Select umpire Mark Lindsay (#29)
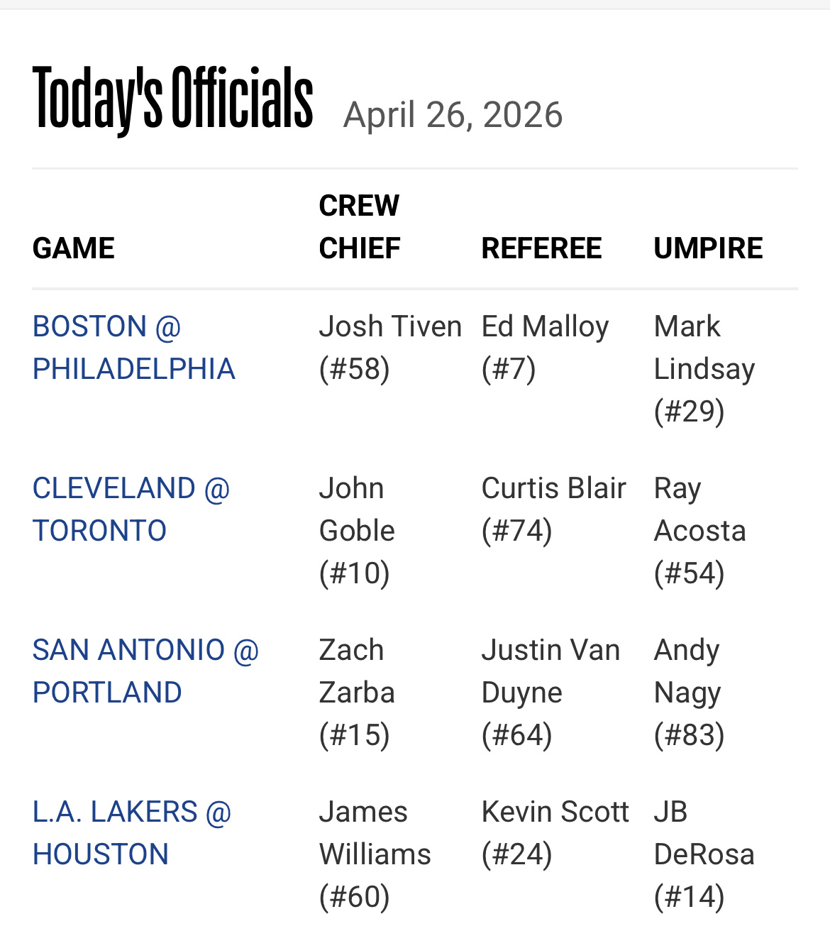Image resolution: width=830 pixels, height=931 pixels. click(x=704, y=369)
